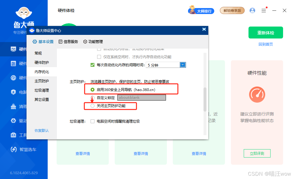
Task: Click the hardware checkup monitor icon in the sidebar
Action: tap(13, 49)
